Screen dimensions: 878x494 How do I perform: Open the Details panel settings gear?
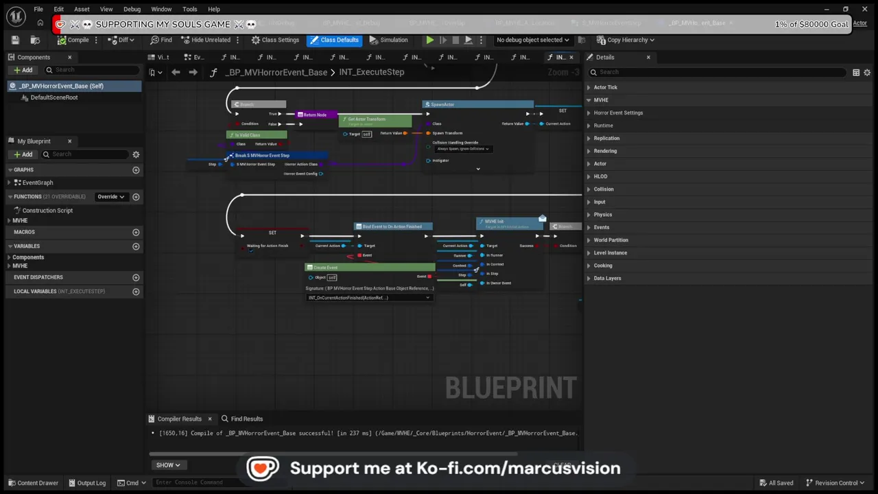pyautogui.click(x=867, y=72)
